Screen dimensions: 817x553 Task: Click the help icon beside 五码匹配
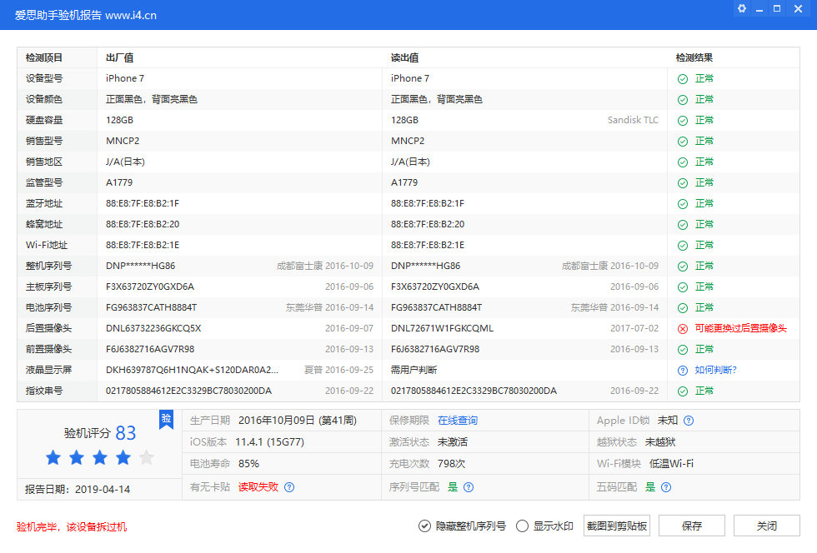(x=665, y=486)
